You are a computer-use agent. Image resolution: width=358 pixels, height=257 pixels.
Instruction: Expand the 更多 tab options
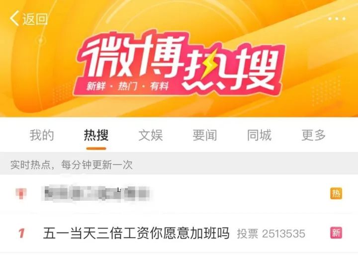313,135
